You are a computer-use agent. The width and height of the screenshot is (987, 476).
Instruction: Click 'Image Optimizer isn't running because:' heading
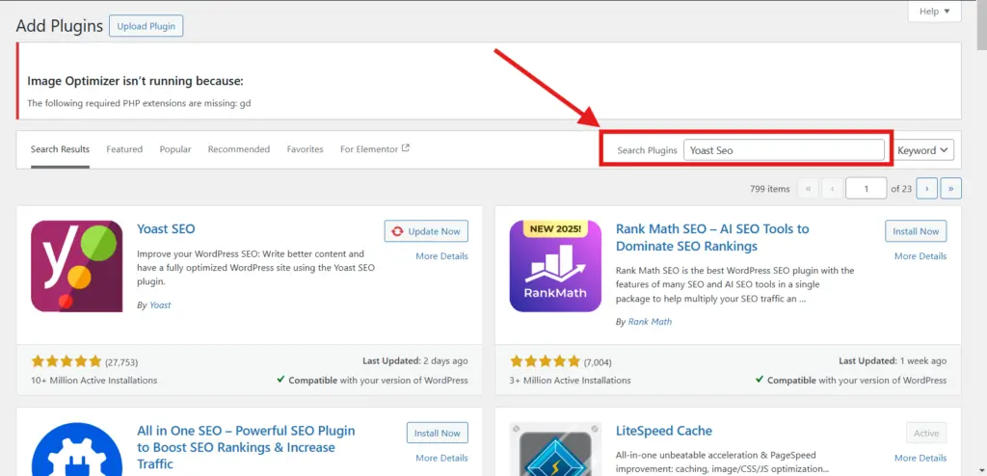coord(135,81)
